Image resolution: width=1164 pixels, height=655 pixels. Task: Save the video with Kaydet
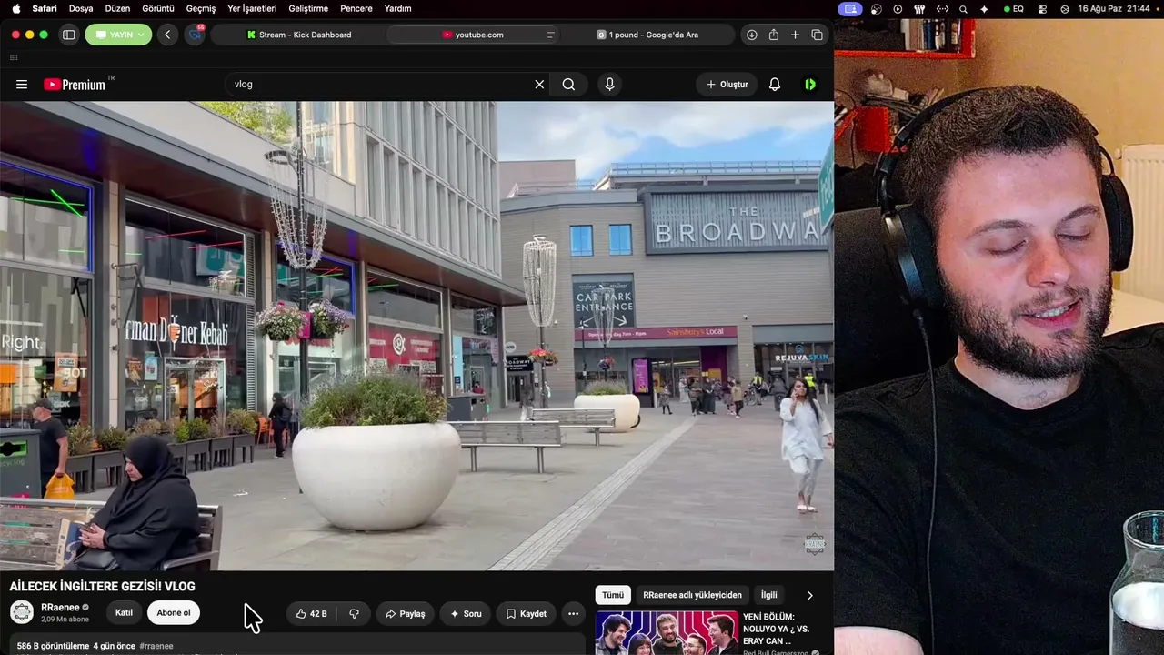point(526,614)
